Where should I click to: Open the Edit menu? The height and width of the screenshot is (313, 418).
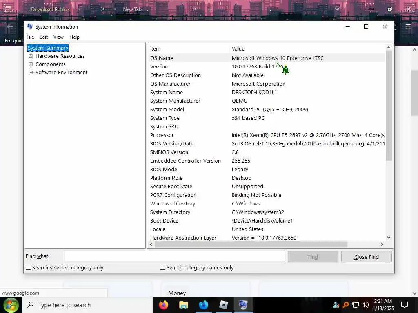point(43,37)
